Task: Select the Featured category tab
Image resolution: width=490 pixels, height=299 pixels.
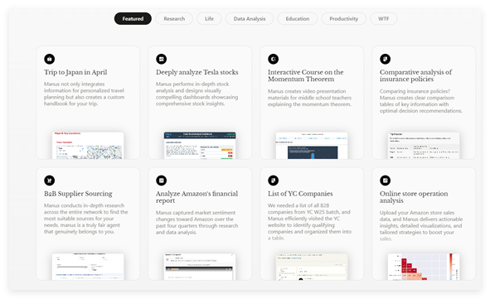Action: click(x=133, y=19)
